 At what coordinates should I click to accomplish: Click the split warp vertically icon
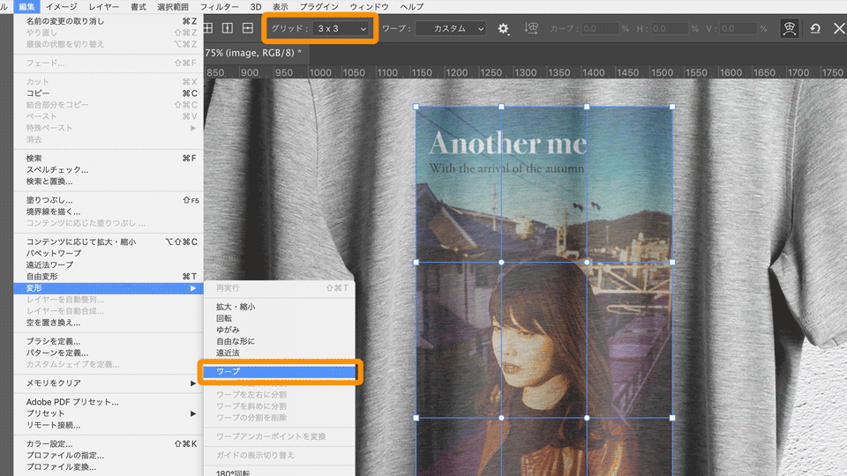coord(228,28)
